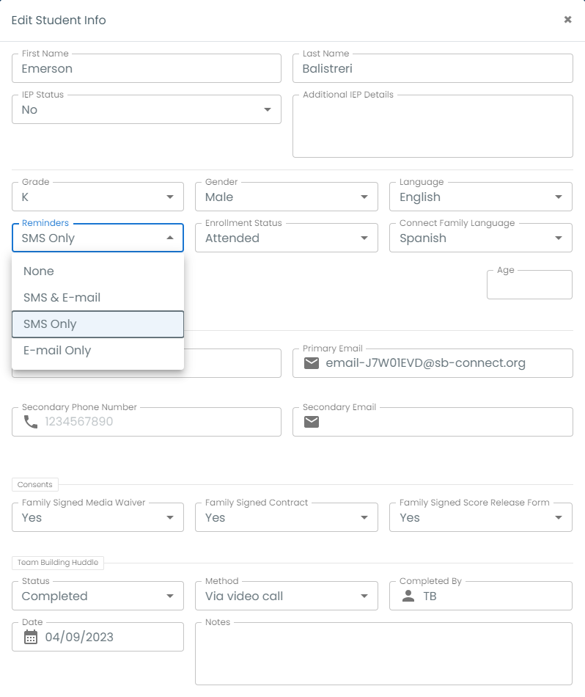This screenshot has width=585, height=697.
Task: Open the Date calendar icon
Action: 31,637
